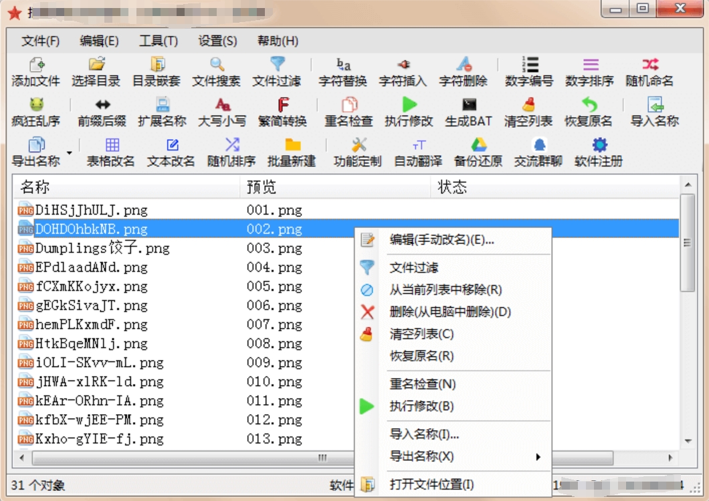Open the 工具(T) menu
709x501 pixels.
pyautogui.click(x=159, y=41)
